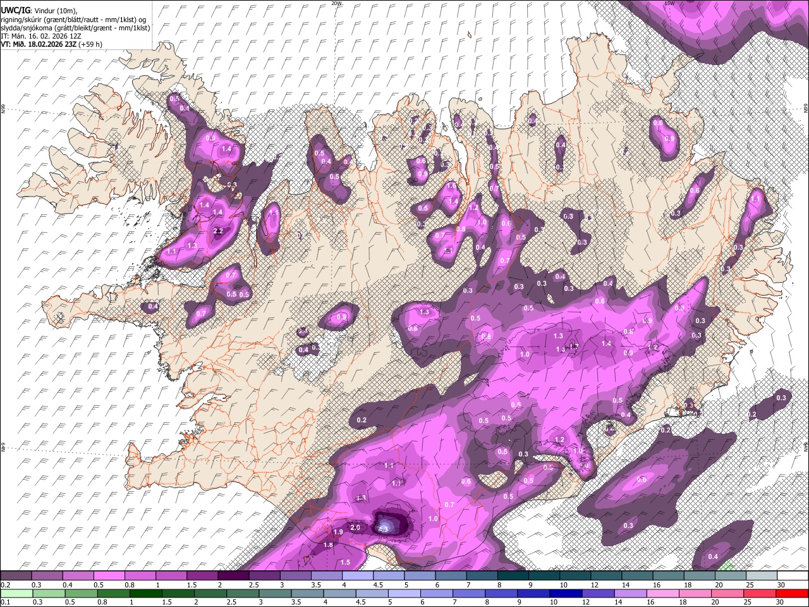Image resolution: width=809 pixels, height=607 pixels.
Task: Click the 1.9 precipitation value on the map
Action: click(338, 532)
